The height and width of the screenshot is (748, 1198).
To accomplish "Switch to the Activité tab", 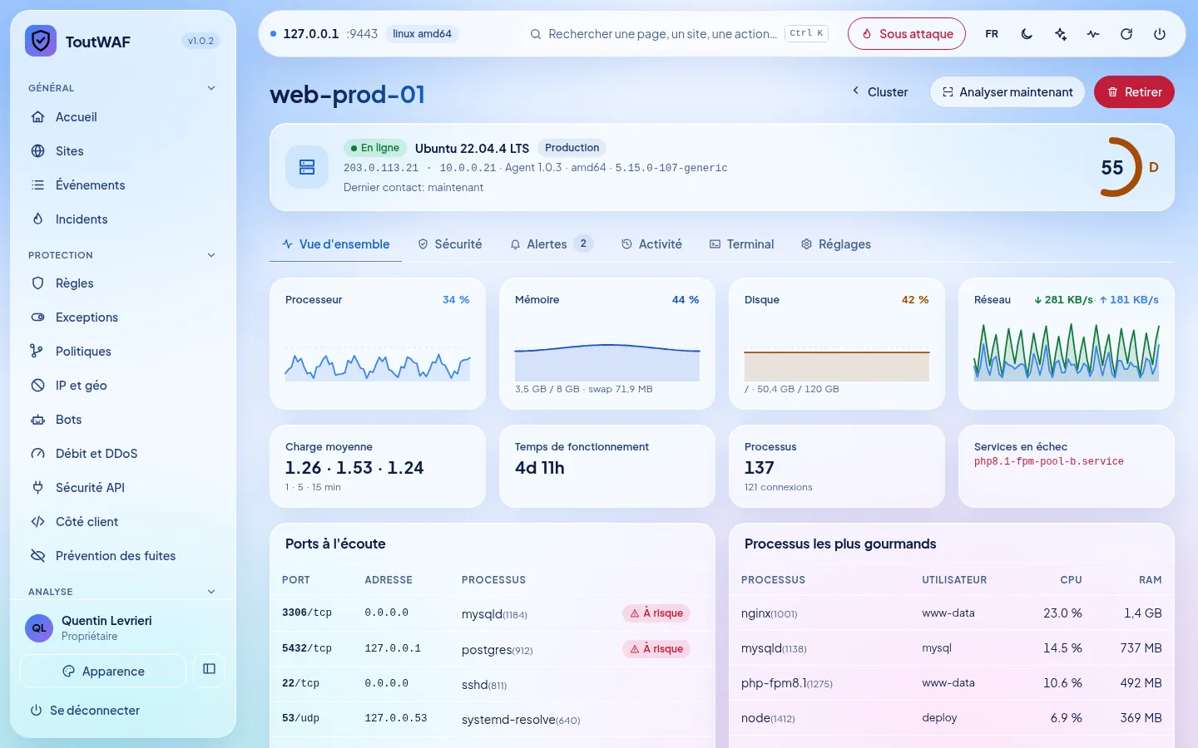I will click(x=651, y=244).
